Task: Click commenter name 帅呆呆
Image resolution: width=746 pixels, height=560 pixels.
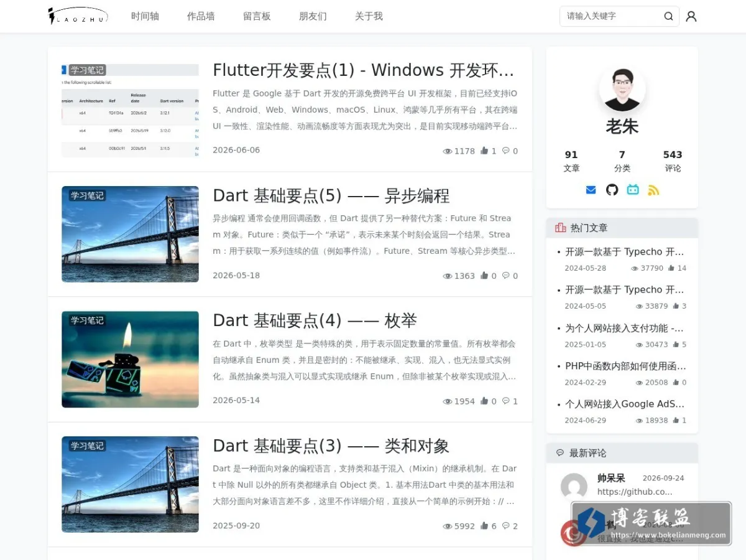Action: [x=611, y=478]
